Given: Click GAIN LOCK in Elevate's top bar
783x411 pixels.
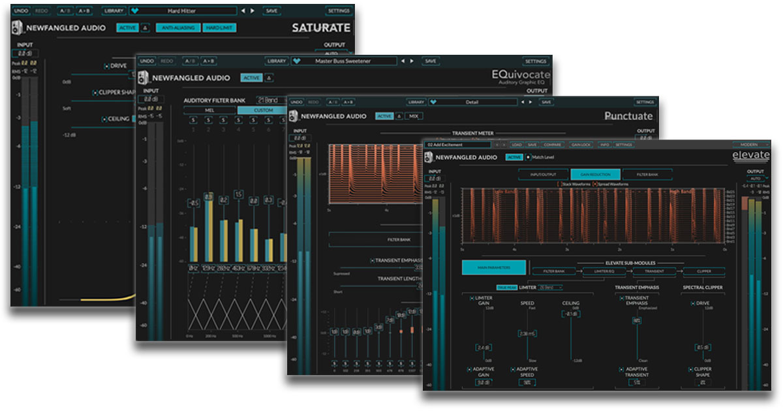Looking at the screenshot, I should click(x=581, y=144).
